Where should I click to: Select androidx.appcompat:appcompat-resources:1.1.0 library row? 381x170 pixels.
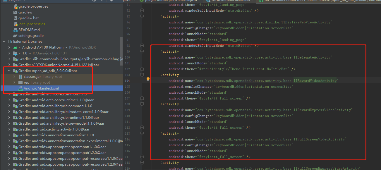(61, 159)
